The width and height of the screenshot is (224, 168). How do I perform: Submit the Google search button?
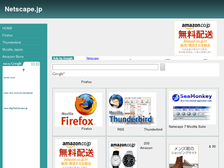pos(163,67)
